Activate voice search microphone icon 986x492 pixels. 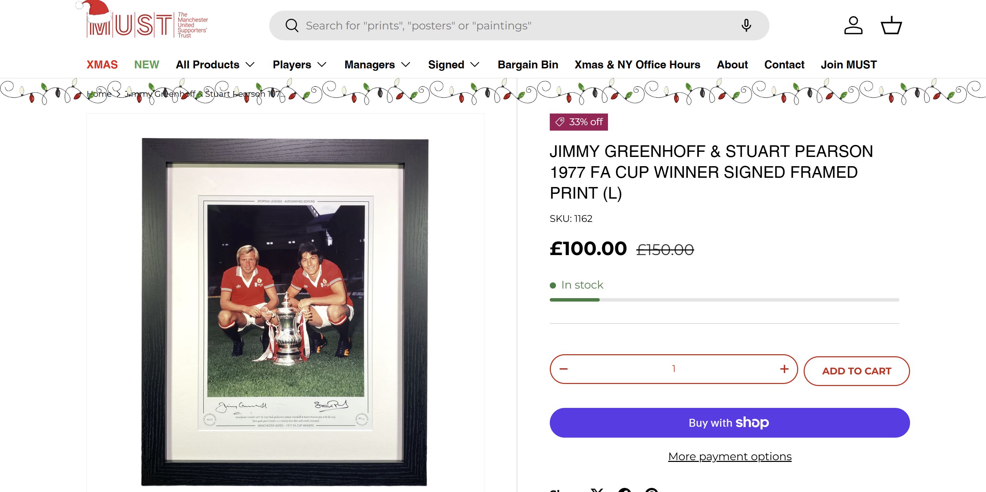point(745,26)
